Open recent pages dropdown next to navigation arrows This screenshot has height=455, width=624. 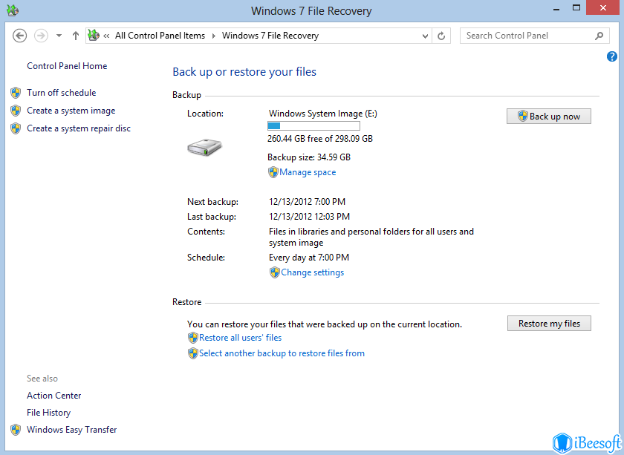(58, 35)
